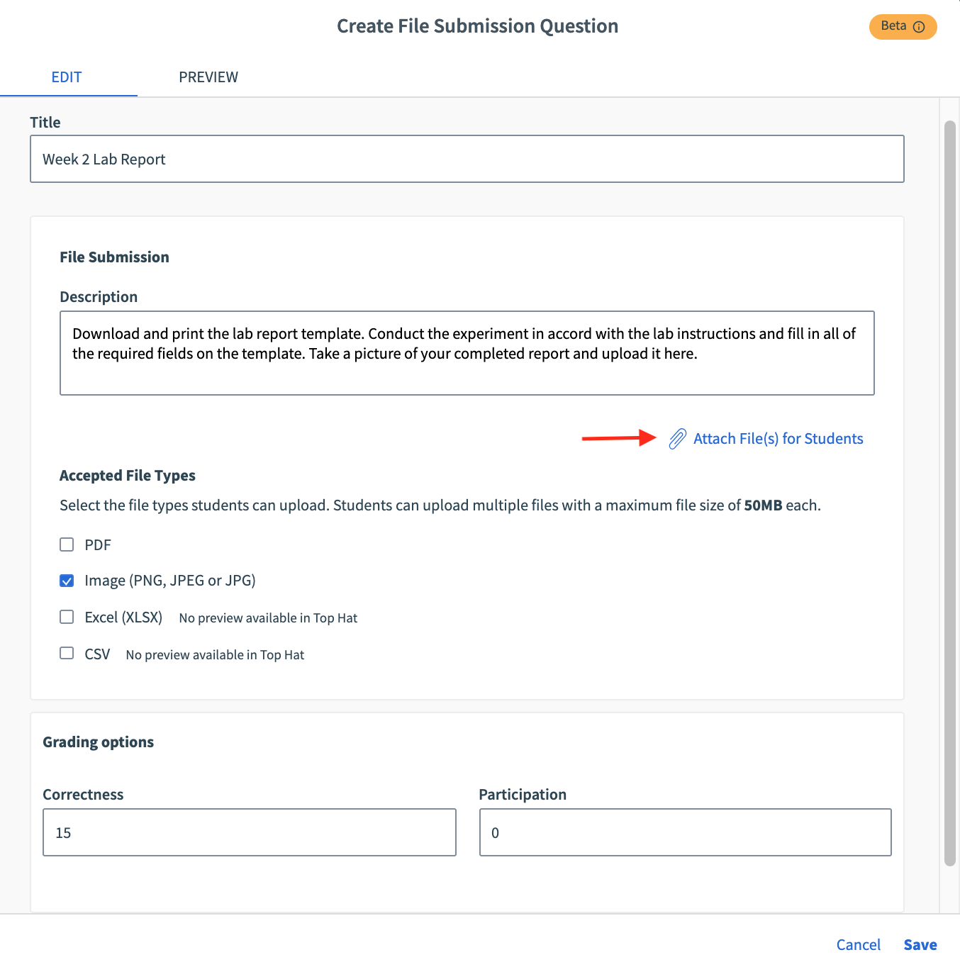Click the Accepted File Types heading

coord(127,475)
